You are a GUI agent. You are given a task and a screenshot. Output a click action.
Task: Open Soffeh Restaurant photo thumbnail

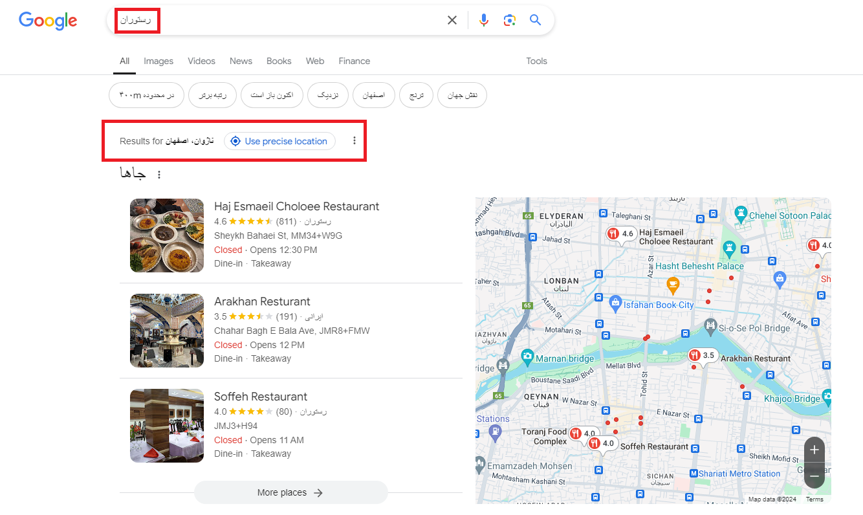coord(167,426)
